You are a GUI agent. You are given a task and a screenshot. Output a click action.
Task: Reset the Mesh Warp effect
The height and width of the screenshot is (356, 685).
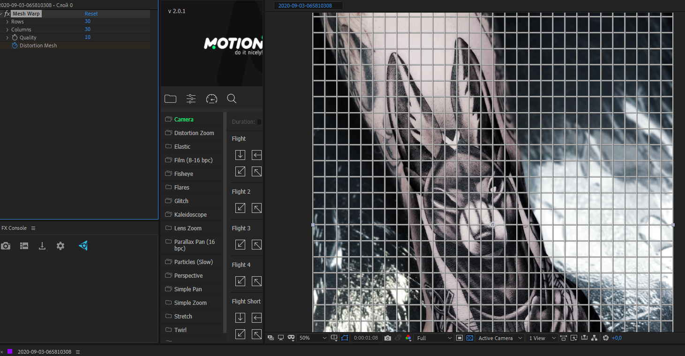(91, 14)
